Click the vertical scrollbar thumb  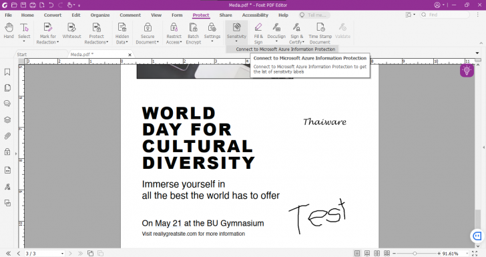[478, 220]
